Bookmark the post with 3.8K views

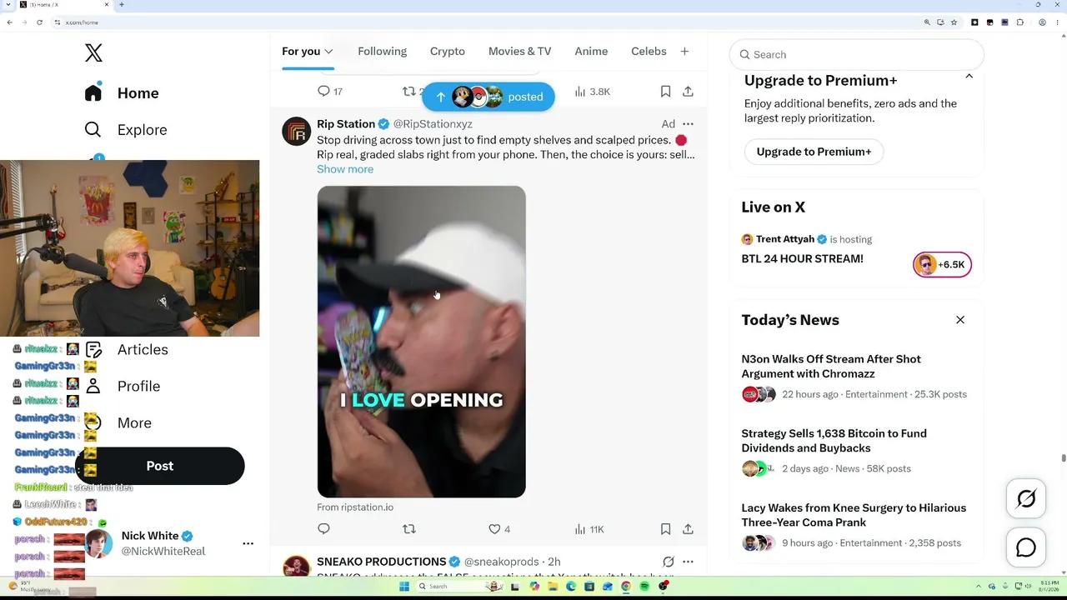tap(665, 92)
